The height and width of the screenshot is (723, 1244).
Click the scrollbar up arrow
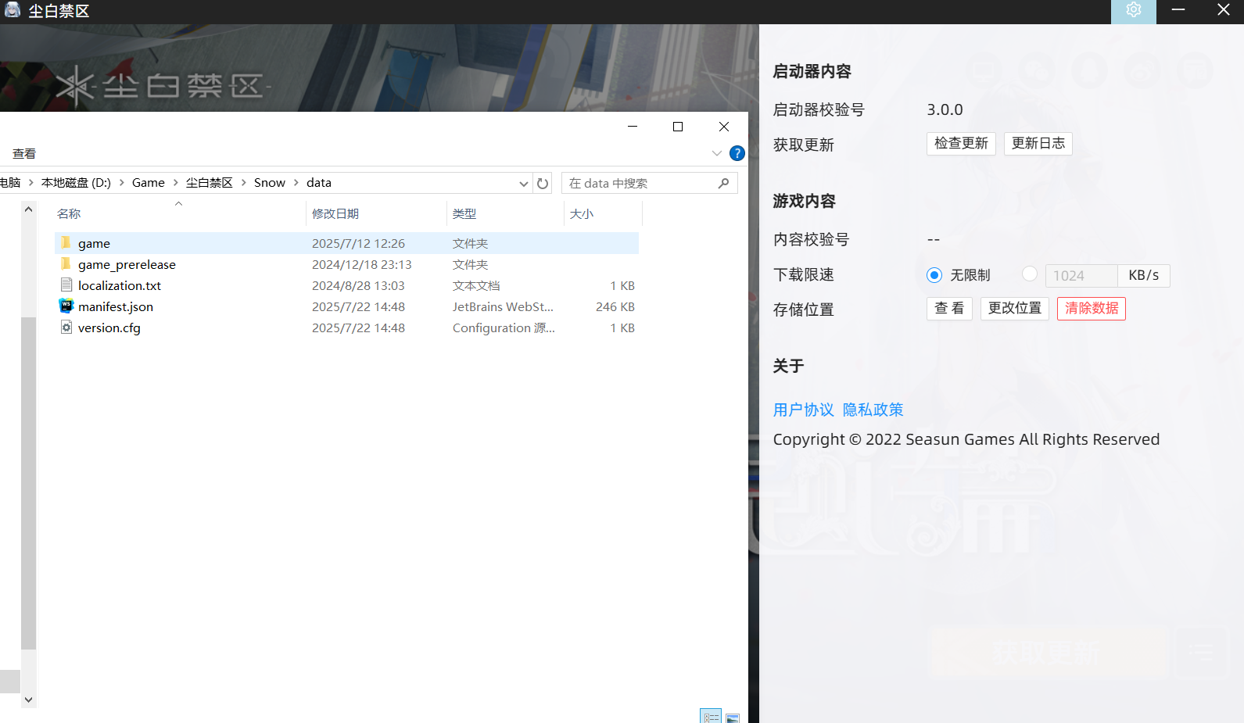pyautogui.click(x=28, y=209)
